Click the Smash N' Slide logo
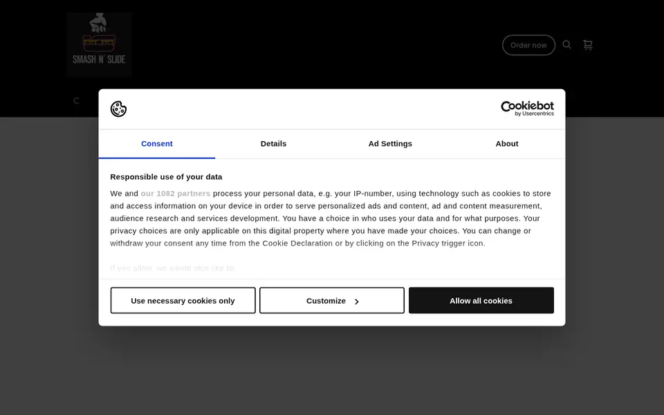The image size is (664, 415). (x=99, y=44)
